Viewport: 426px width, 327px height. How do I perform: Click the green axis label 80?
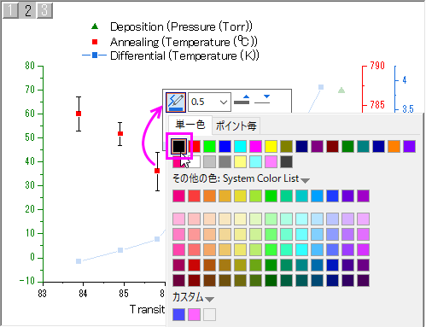[30, 66]
